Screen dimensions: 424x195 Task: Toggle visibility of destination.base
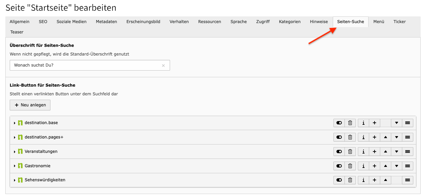339,123
